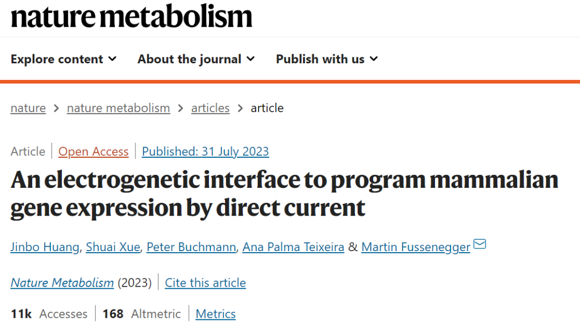Expand the Publish with us chevron
Viewport: 580px width, 330px height.
click(374, 59)
